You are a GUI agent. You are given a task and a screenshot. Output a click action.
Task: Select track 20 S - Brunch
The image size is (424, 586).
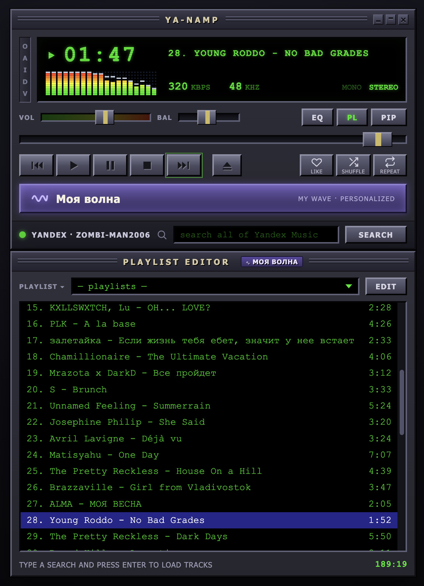coord(209,390)
